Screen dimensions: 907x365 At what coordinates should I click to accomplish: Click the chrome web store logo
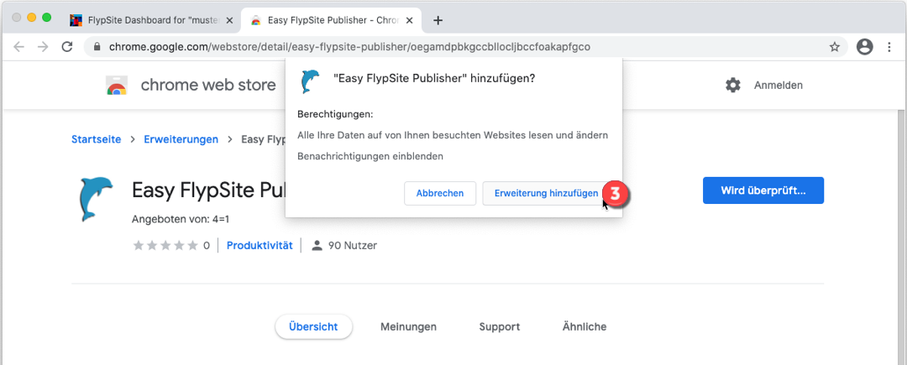pos(116,86)
